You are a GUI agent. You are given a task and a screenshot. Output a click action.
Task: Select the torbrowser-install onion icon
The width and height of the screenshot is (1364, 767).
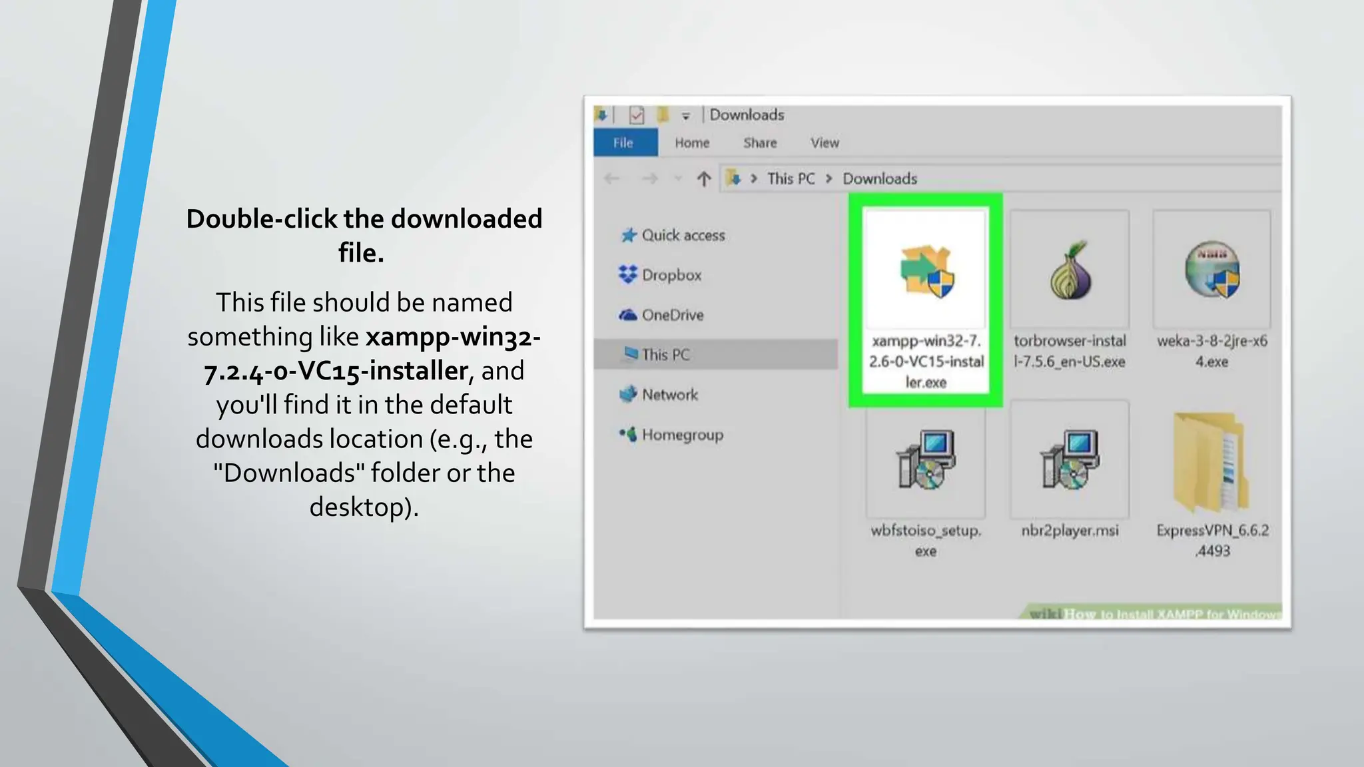tap(1070, 270)
